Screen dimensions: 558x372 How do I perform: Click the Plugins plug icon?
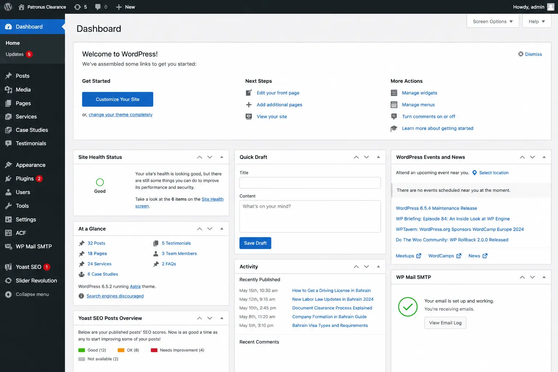[x=8, y=179]
